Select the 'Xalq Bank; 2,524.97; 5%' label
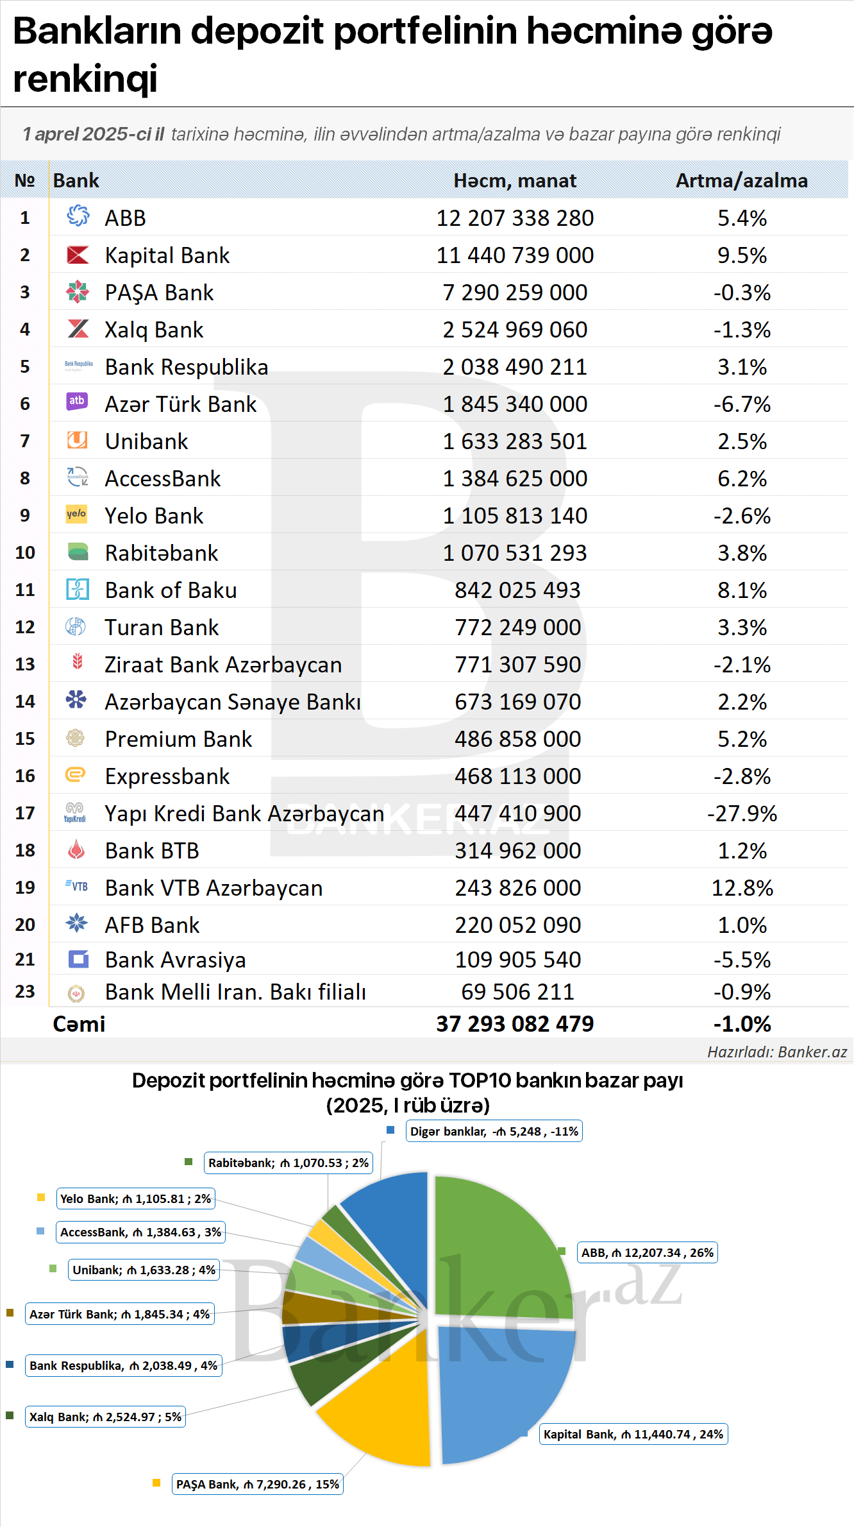 pos(105,1417)
